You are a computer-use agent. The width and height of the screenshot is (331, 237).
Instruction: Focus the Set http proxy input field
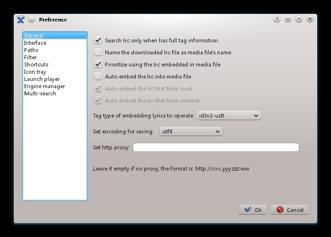point(216,147)
